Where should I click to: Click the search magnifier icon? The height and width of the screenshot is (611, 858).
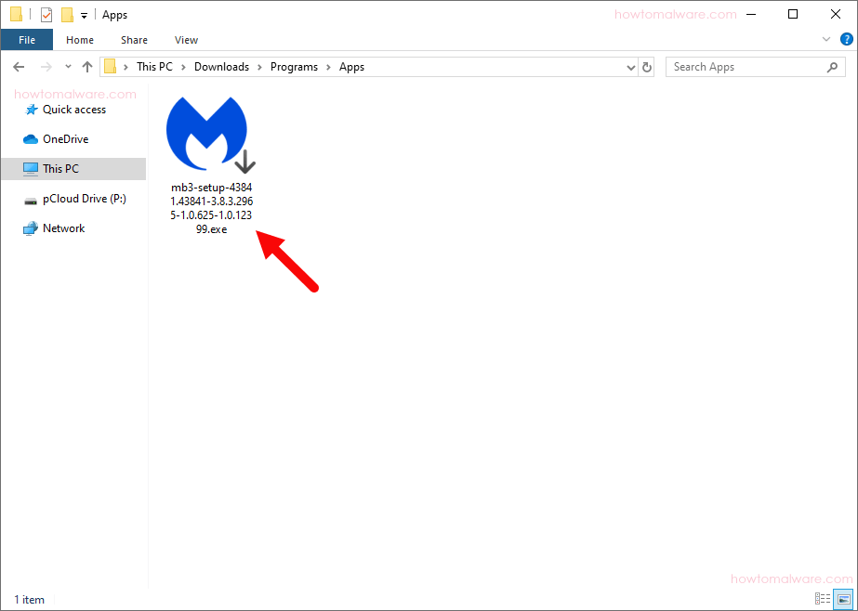832,66
